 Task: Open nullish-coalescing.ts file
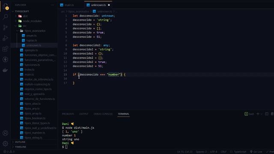(x=37, y=84)
